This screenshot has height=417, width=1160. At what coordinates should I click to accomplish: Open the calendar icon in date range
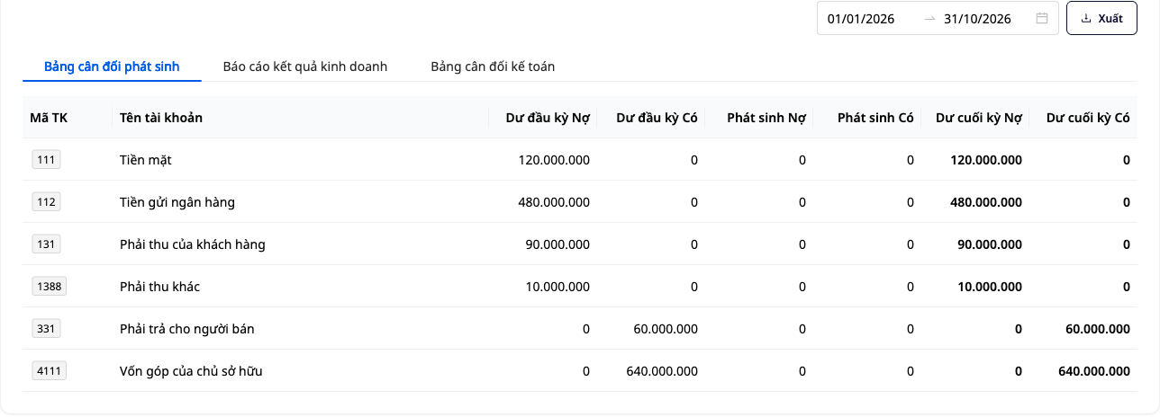click(1042, 18)
